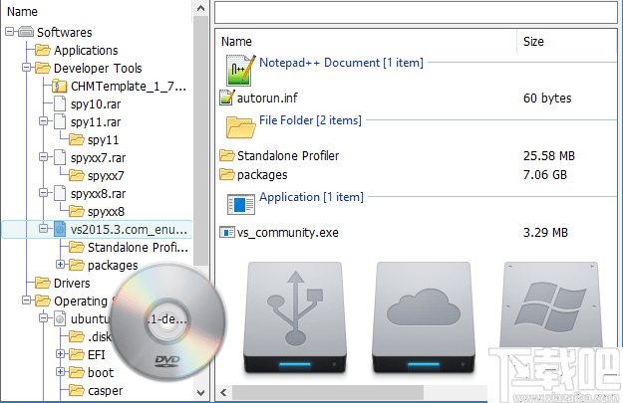Click the Application [1 item] group header
This screenshot has height=403, width=623.
[311, 197]
